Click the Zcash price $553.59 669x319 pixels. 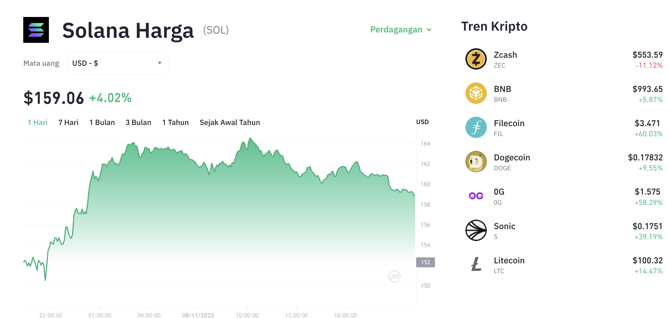[647, 54]
